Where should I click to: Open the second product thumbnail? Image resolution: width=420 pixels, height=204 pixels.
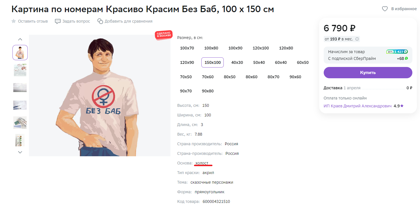pyautogui.click(x=20, y=70)
